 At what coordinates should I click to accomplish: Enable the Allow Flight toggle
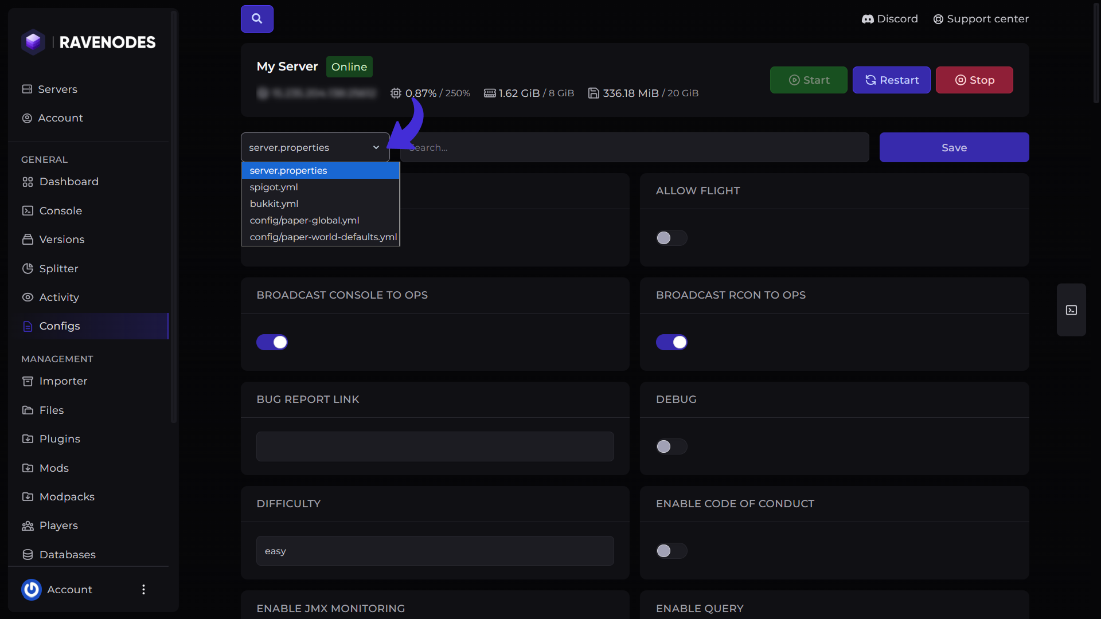(x=671, y=238)
